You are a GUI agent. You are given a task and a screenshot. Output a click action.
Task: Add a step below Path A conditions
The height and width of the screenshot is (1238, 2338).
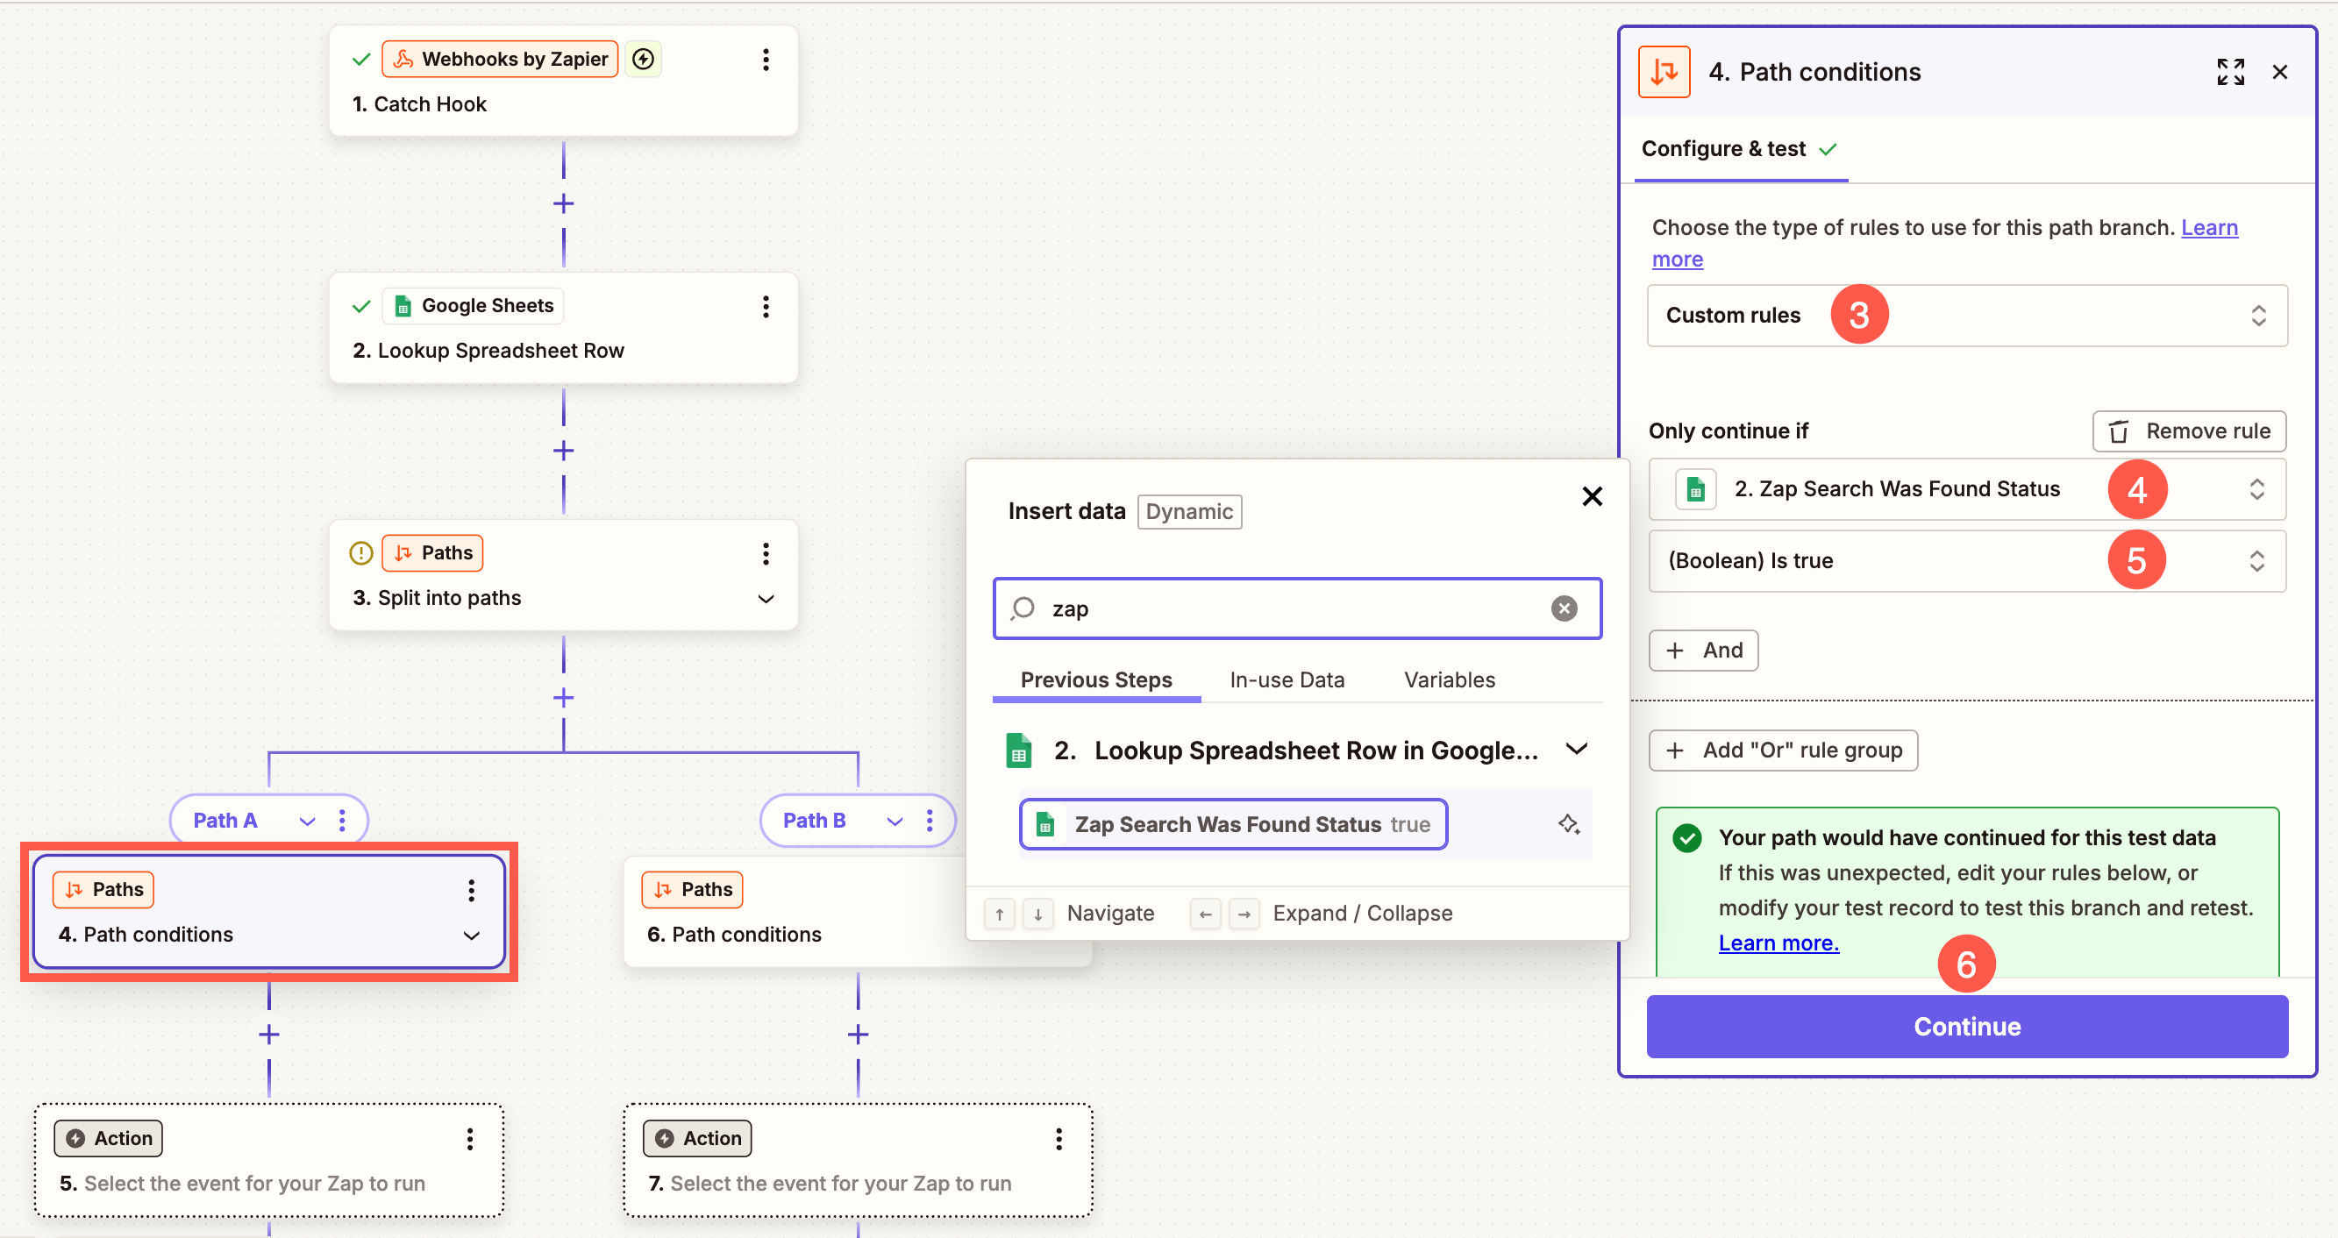268,1034
